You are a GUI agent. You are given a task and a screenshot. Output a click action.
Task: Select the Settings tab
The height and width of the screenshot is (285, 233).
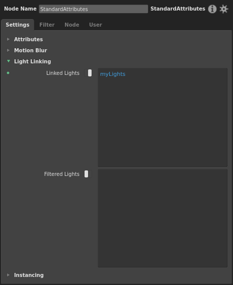[x=18, y=25]
